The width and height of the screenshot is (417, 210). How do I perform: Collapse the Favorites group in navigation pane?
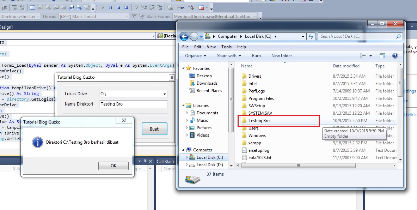coord(183,69)
